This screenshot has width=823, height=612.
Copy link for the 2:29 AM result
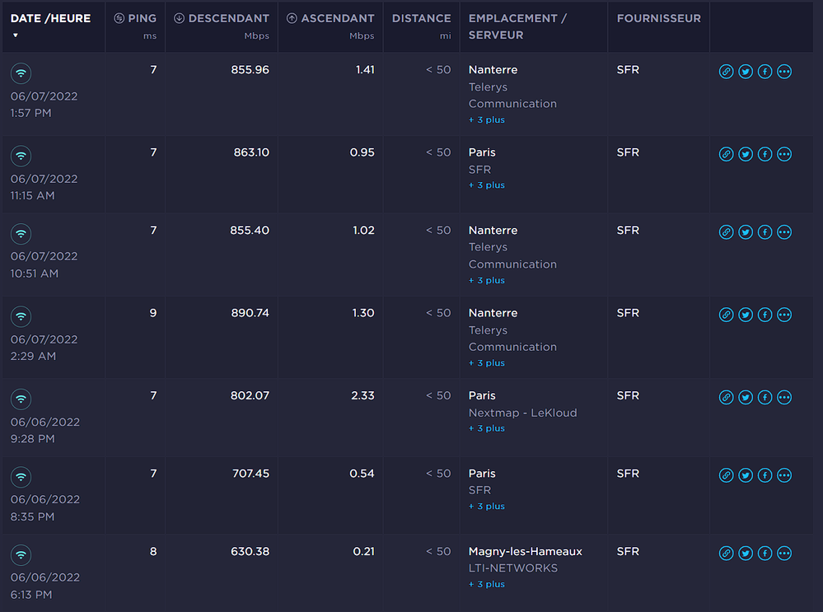pyautogui.click(x=726, y=315)
